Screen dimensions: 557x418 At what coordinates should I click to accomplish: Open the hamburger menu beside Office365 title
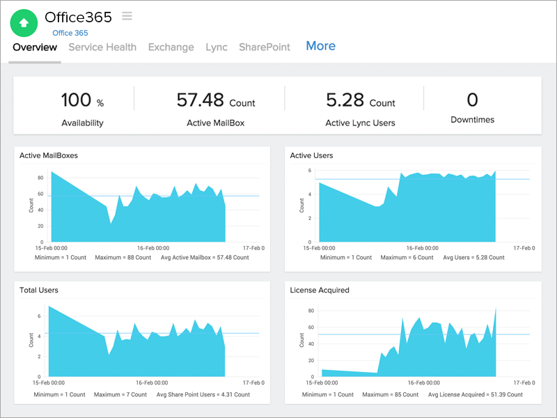(126, 16)
